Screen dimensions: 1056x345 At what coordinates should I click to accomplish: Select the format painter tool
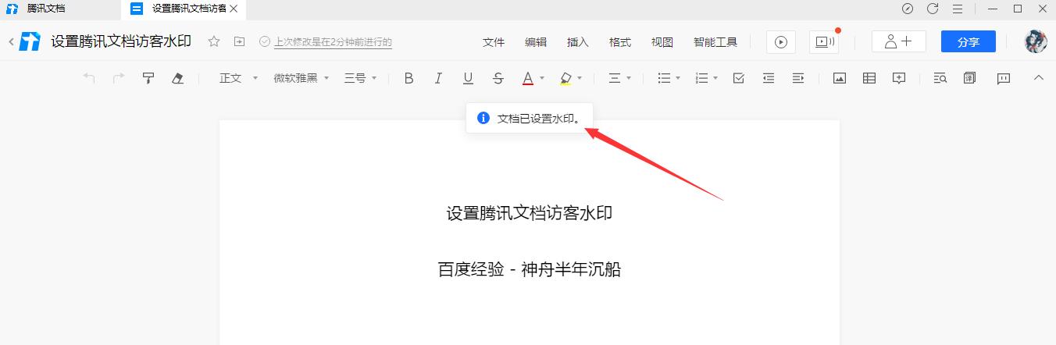[x=148, y=78]
